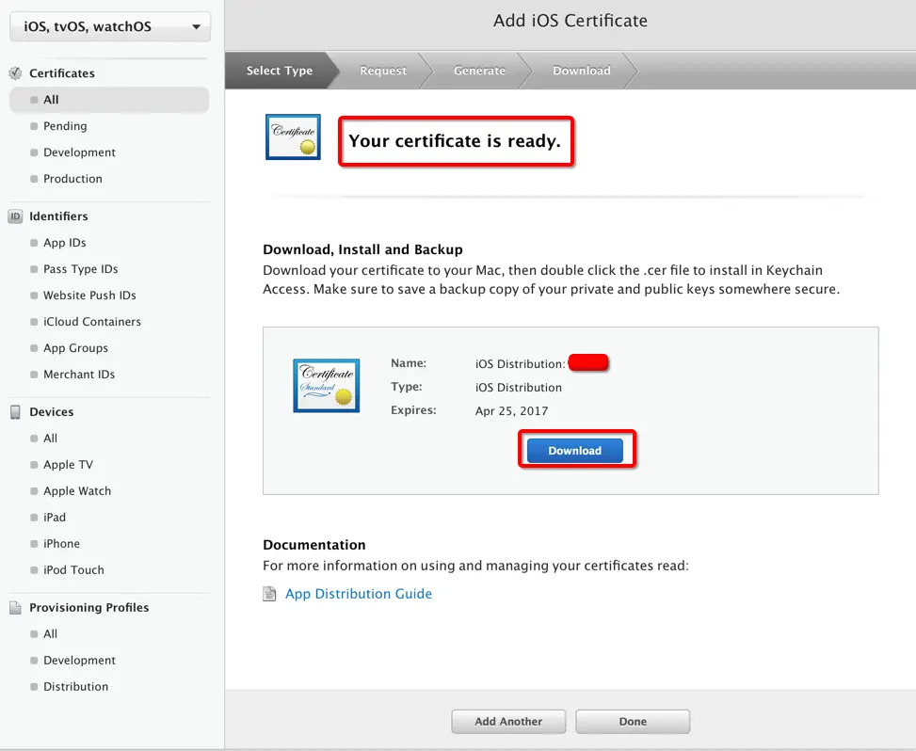This screenshot has width=916, height=751.
Task: Click the Certificate Standard thumbnail
Action: pos(327,386)
